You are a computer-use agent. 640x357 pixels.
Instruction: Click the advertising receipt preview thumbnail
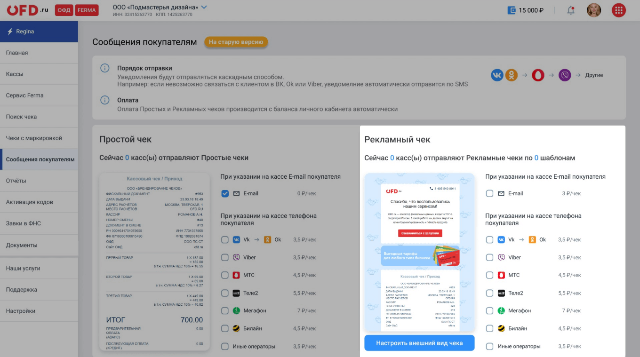pyautogui.click(x=419, y=253)
